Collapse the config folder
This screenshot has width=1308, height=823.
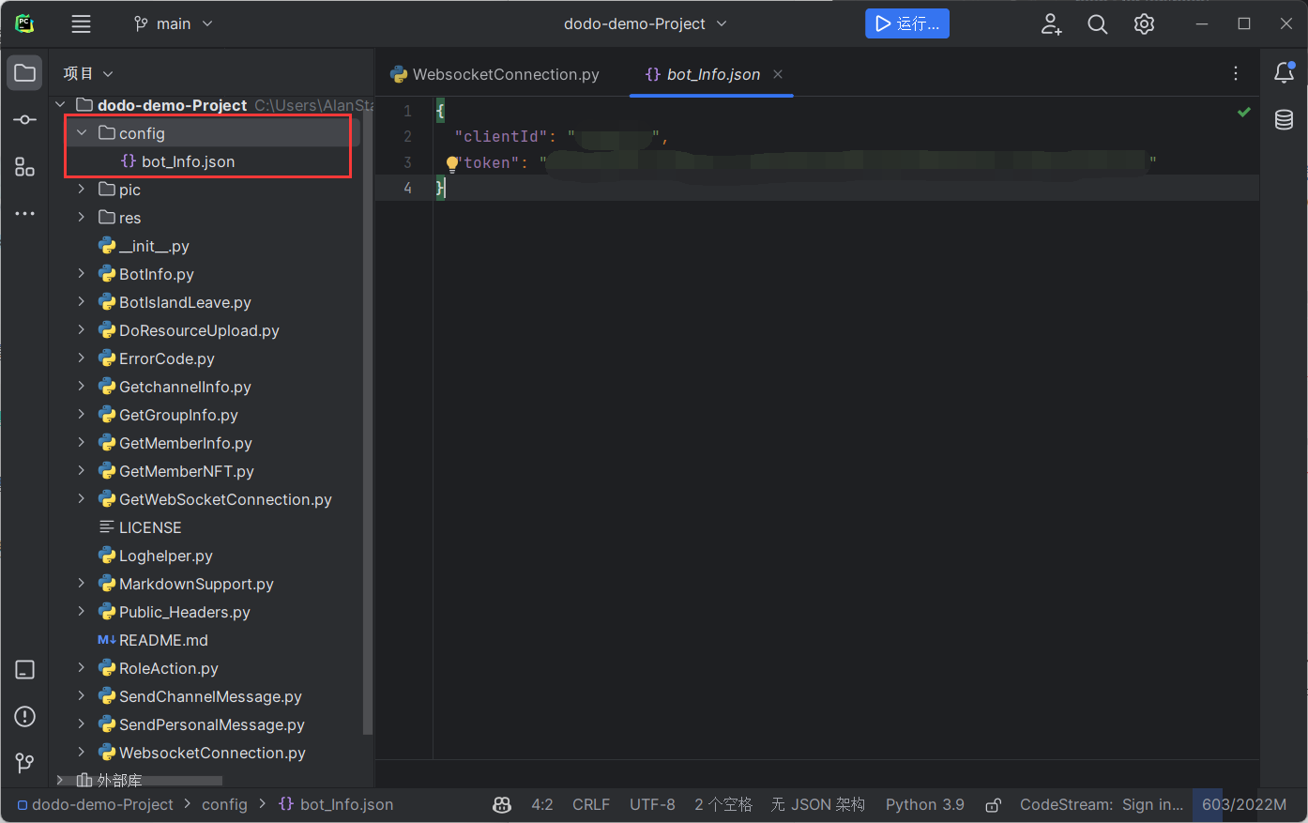coord(82,133)
